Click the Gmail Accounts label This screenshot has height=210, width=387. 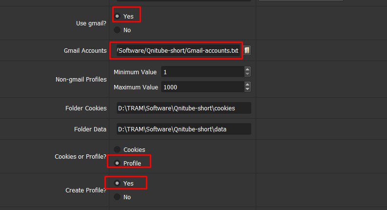click(85, 50)
